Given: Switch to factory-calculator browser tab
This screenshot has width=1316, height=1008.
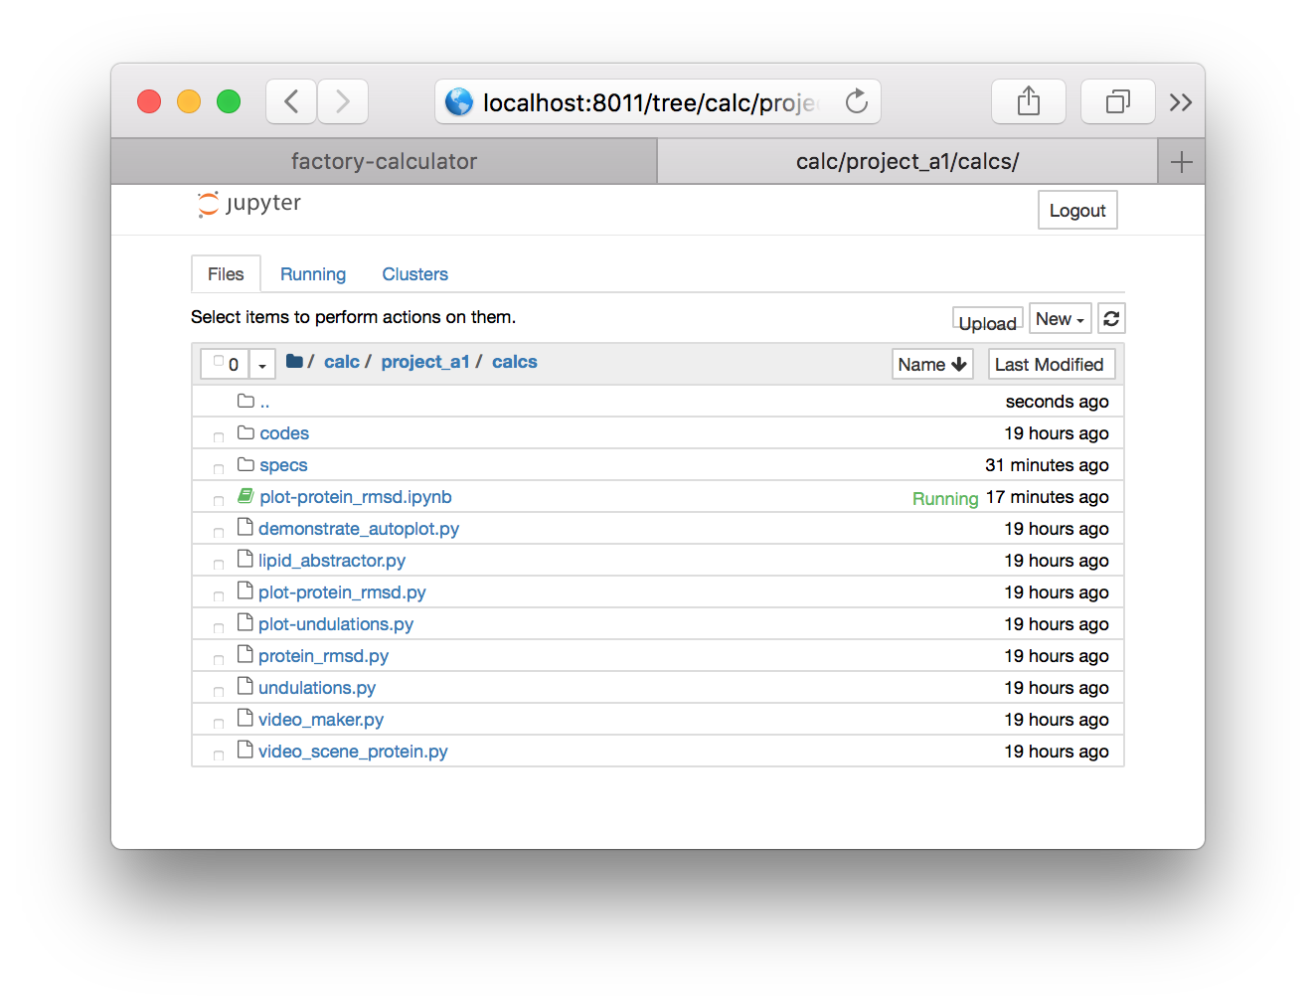Looking at the screenshot, I should [x=384, y=161].
